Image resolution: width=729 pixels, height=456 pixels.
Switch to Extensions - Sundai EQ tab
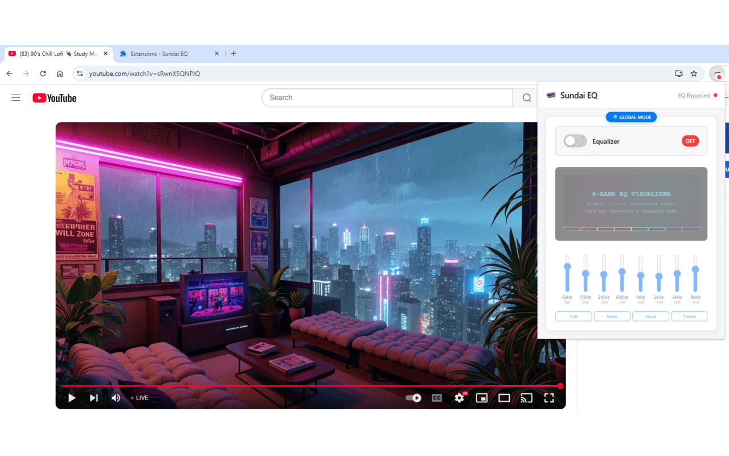click(x=159, y=54)
